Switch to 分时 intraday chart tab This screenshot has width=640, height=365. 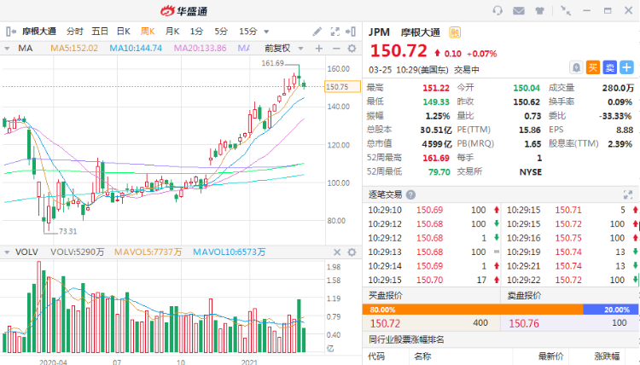75,32
